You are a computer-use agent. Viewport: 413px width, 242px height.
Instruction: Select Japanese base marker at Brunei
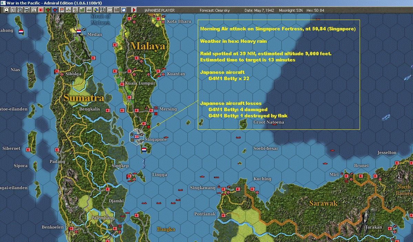361,176
